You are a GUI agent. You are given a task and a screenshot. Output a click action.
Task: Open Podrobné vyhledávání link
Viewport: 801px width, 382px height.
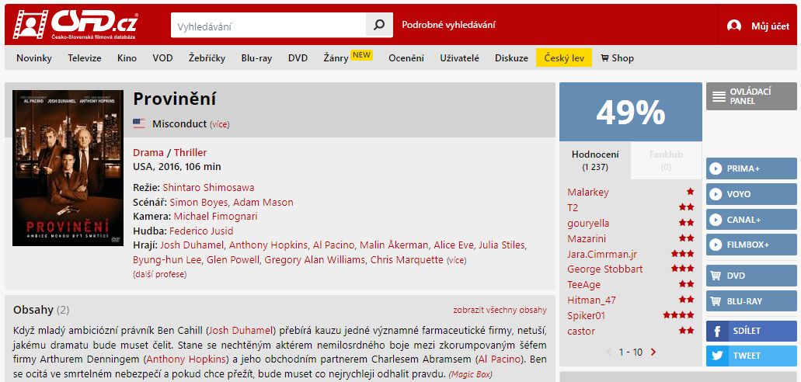click(448, 25)
